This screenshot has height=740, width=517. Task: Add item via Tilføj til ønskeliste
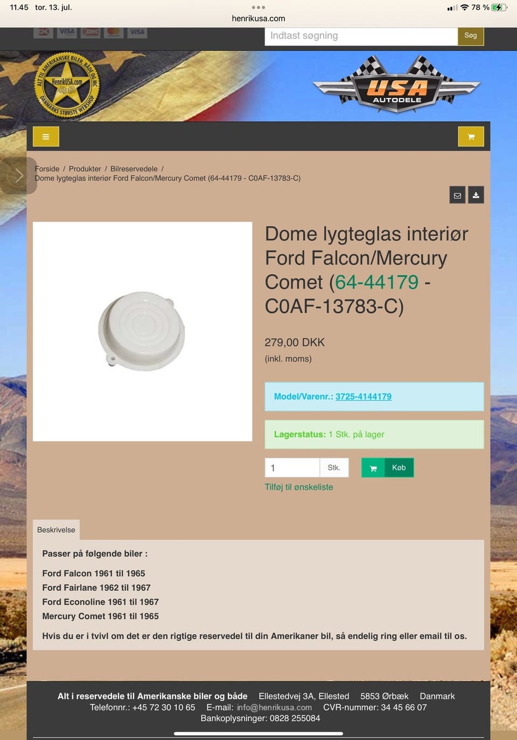(x=299, y=487)
